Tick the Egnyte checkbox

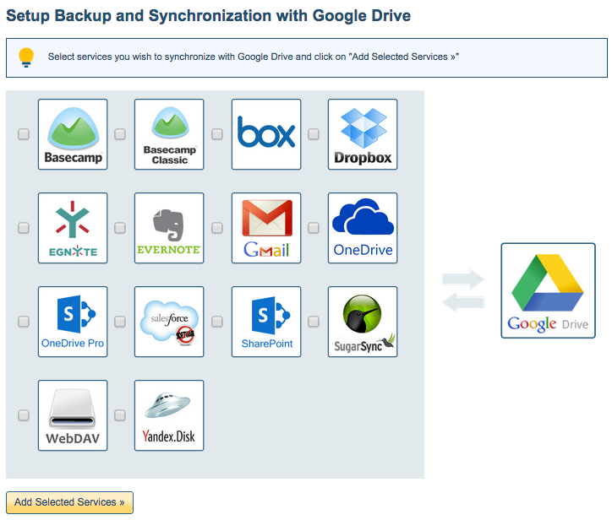(24, 228)
